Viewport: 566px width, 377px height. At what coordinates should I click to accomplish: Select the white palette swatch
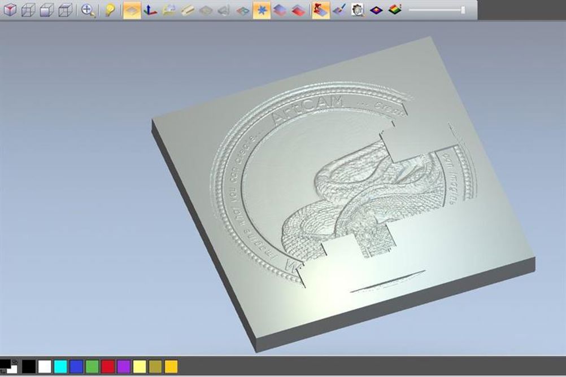(x=45, y=366)
